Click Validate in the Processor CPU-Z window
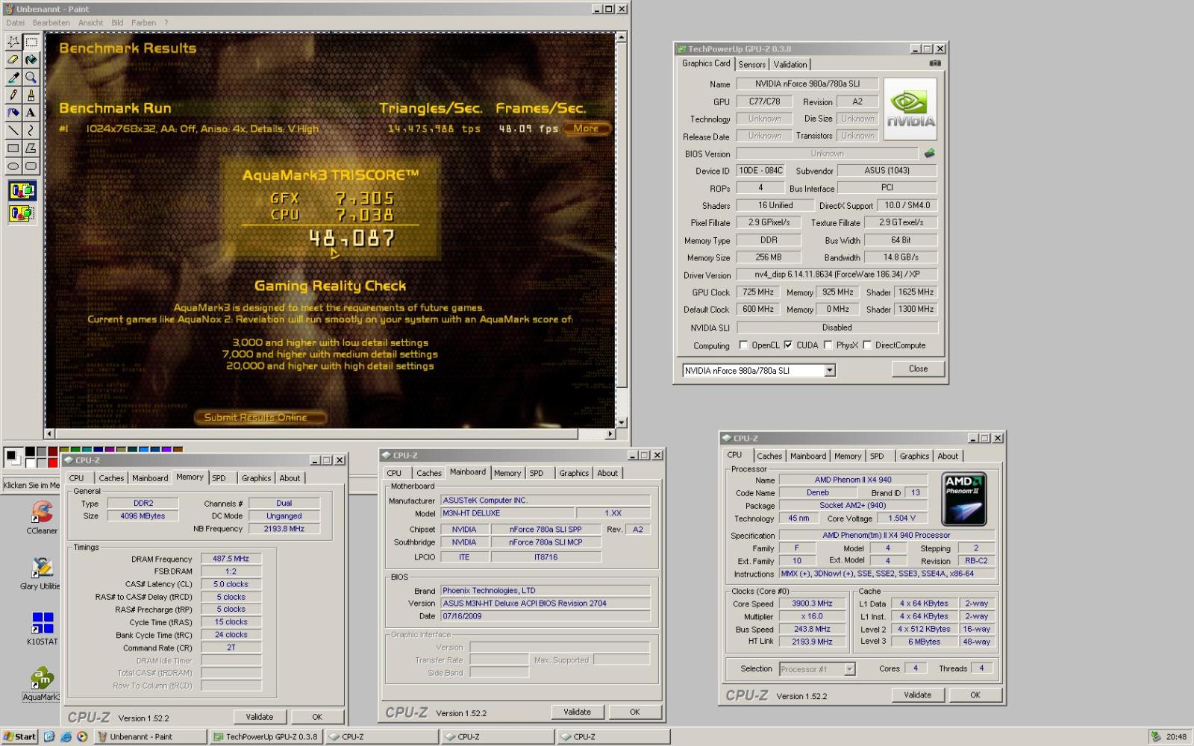The height and width of the screenshot is (746, 1194). pos(917,695)
